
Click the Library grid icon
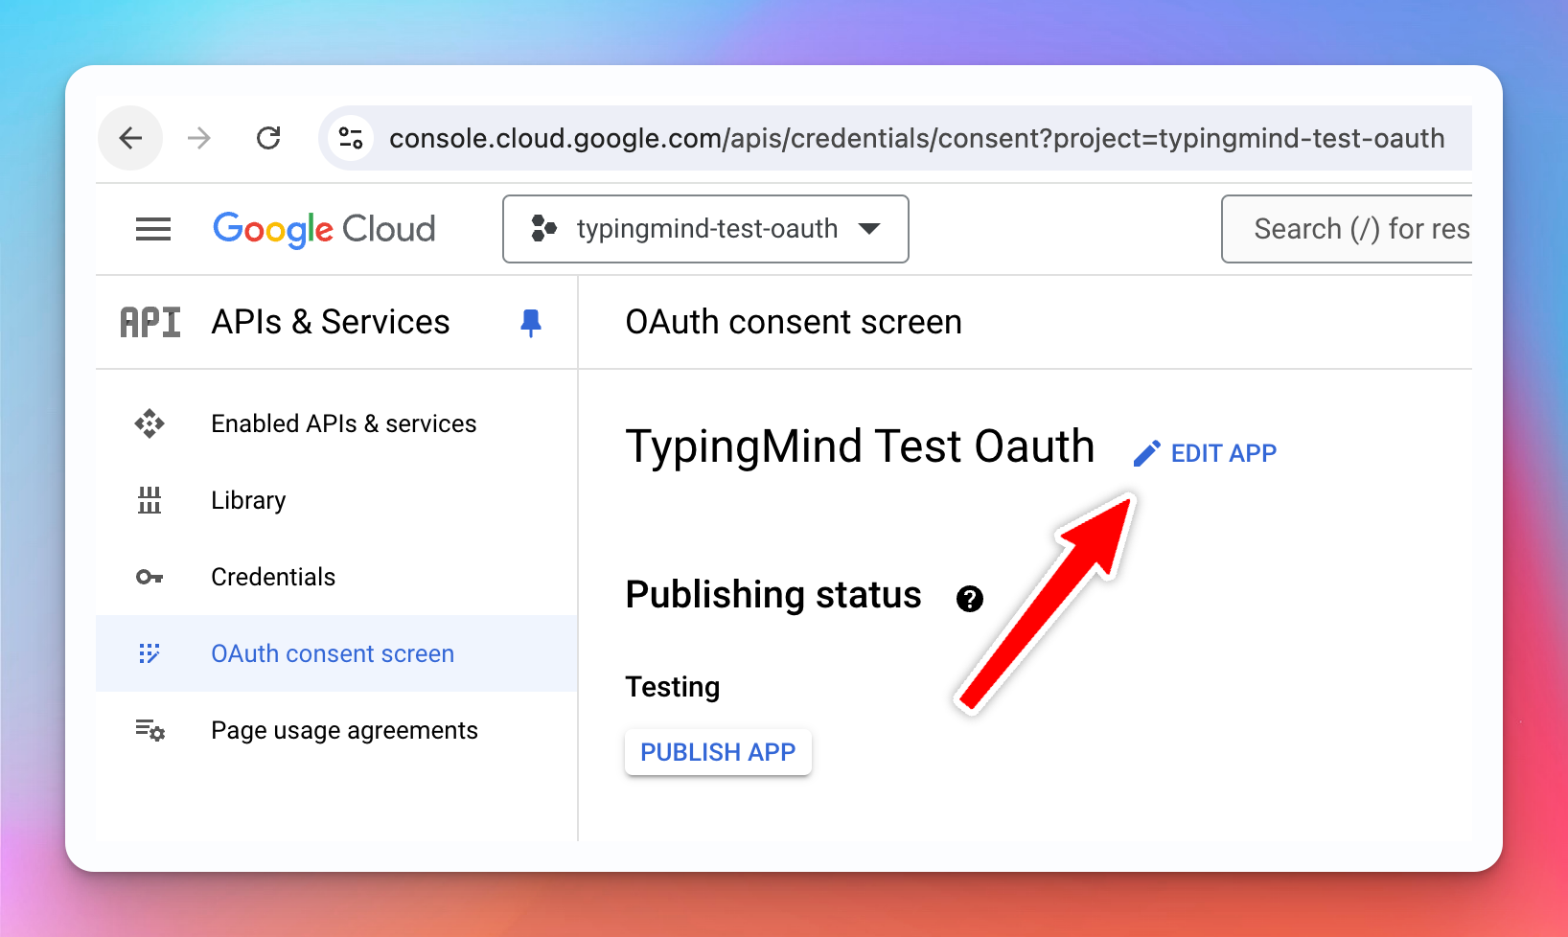tap(150, 500)
